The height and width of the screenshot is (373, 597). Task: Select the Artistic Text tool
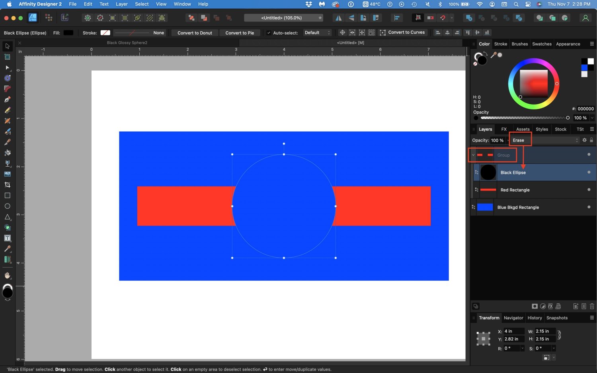(x=7, y=238)
